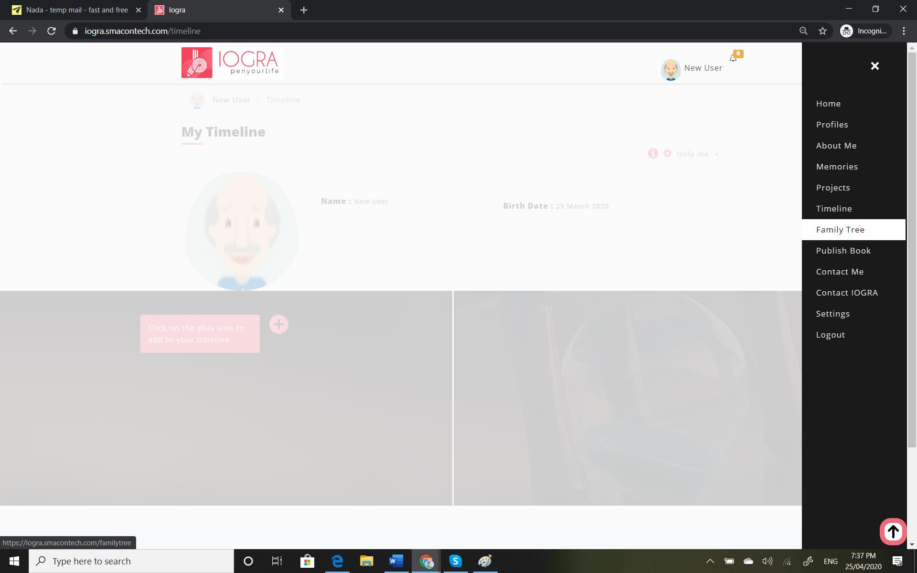917x573 pixels.
Task: Open a new browser tab
Action: click(304, 10)
